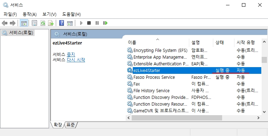
Task: Open the 동작(A) menu
Action: (30, 14)
